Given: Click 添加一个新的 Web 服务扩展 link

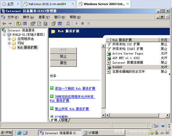Looking at the screenshot, I should pos(75,89).
